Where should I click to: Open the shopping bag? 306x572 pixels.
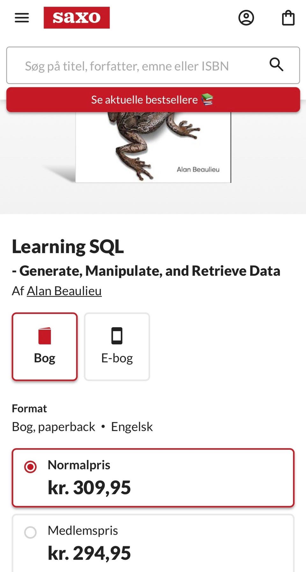(288, 18)
